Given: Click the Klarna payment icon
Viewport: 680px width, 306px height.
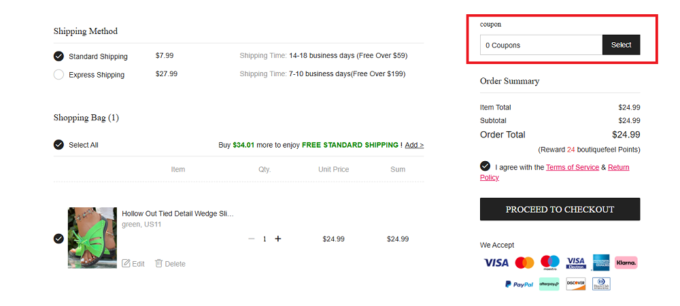Looking at the screenshot, I should coord(626,262).
